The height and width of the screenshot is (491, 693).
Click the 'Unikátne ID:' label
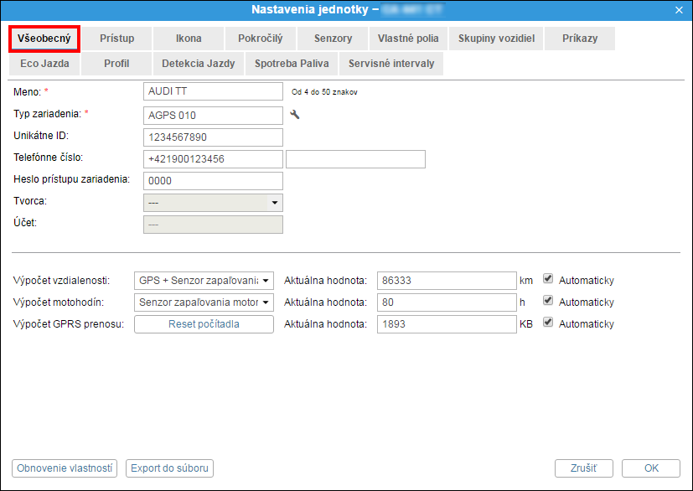(41, 136)
